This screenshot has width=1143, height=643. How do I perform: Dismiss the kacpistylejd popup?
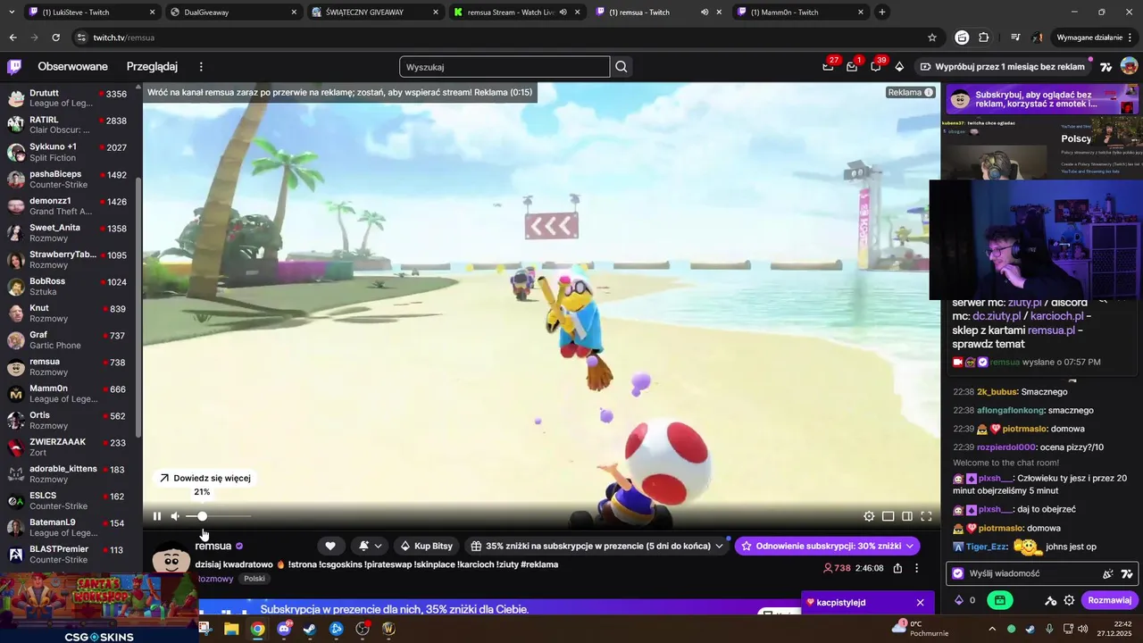coord(920,602)
